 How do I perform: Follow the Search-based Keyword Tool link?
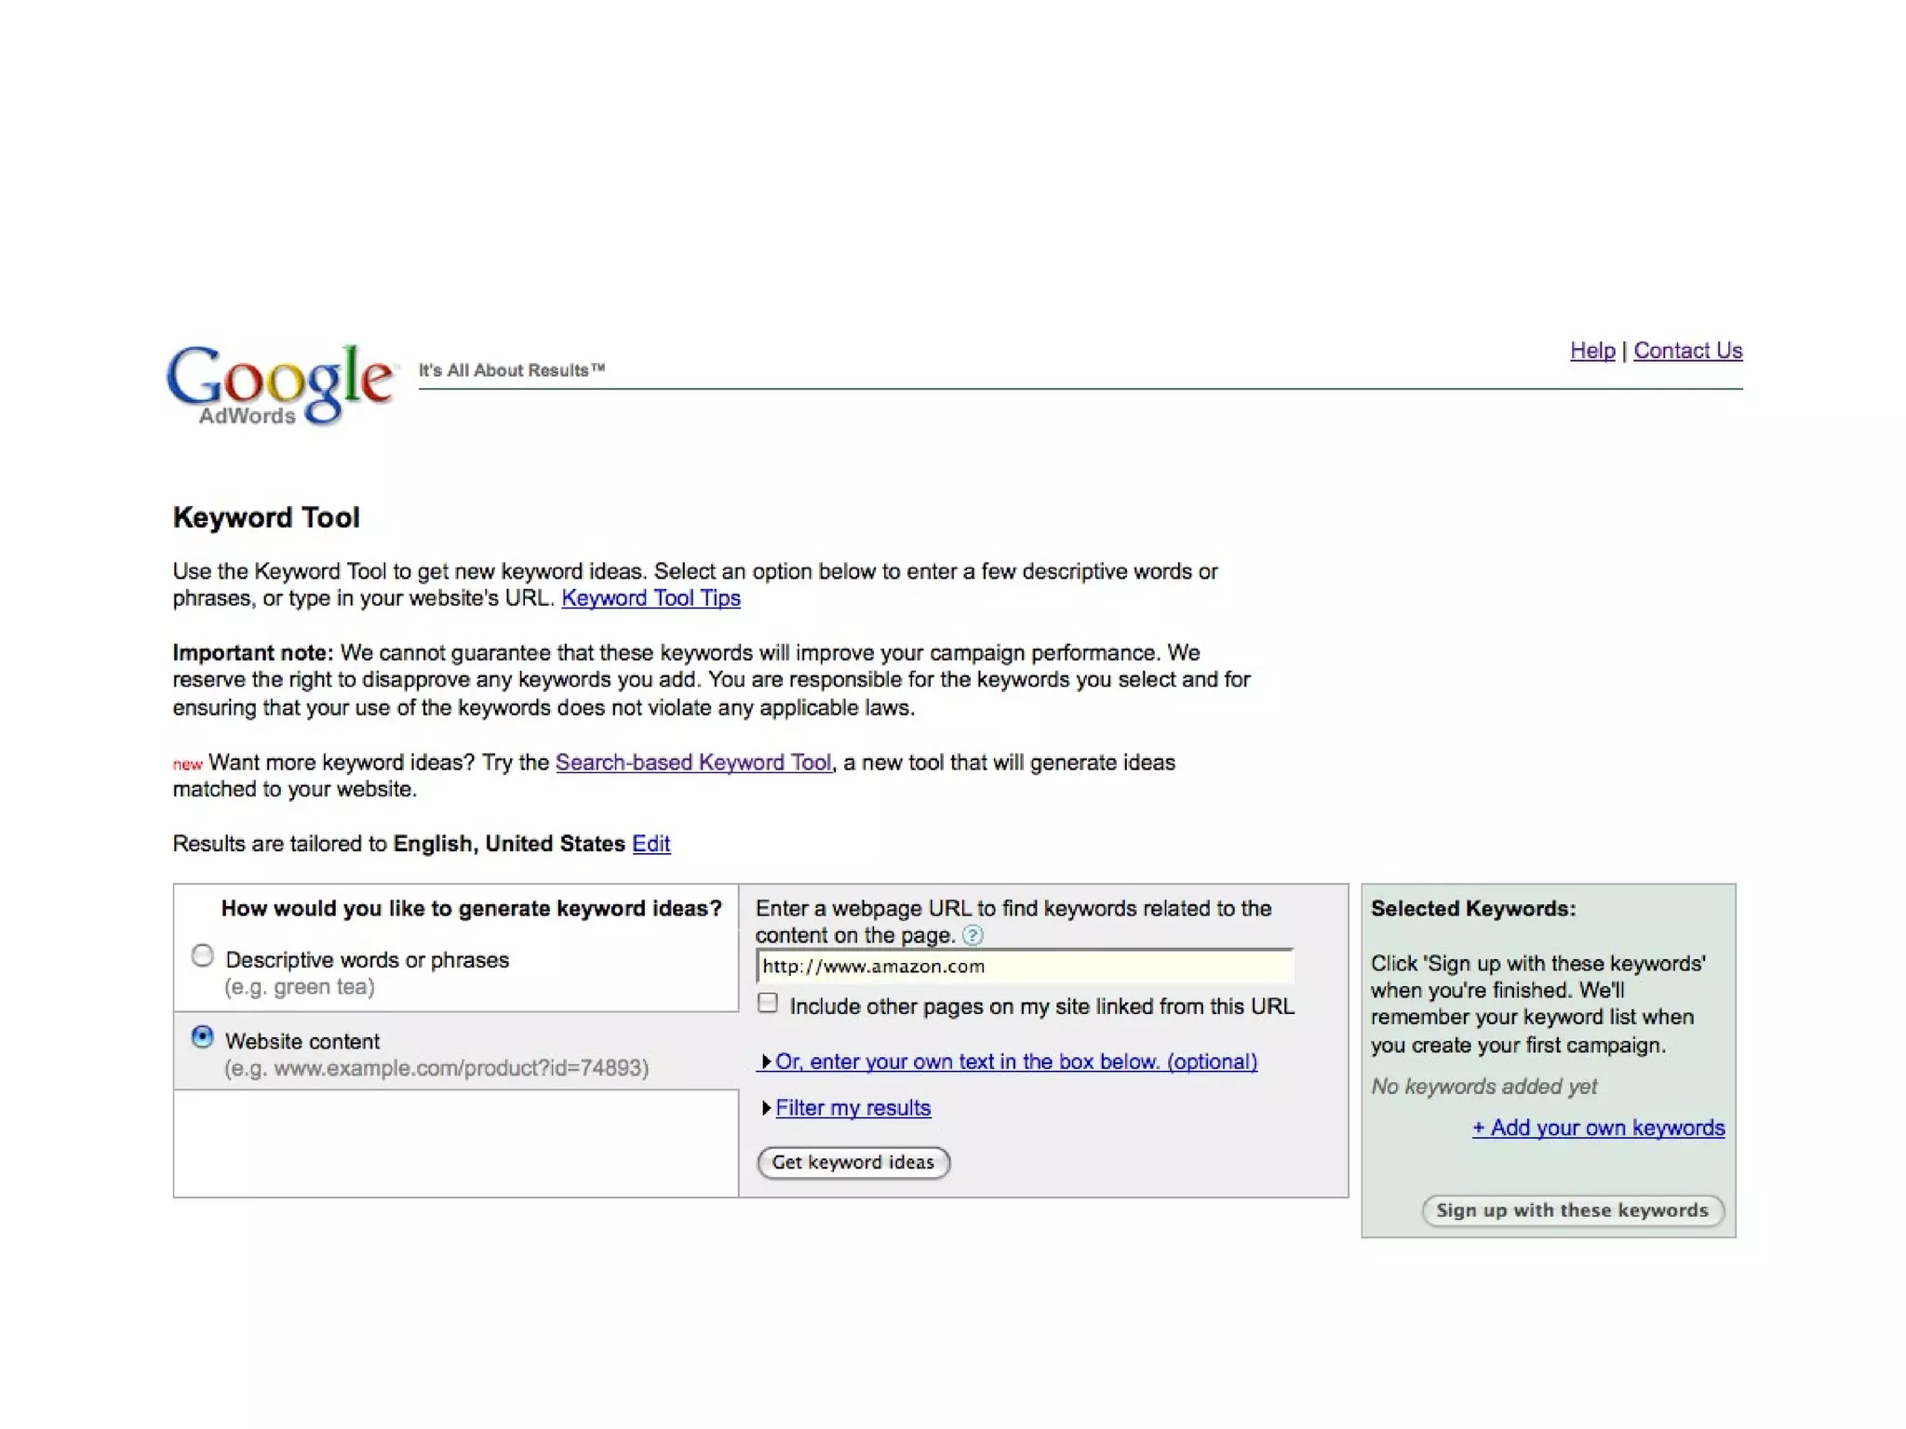point(692,763)
